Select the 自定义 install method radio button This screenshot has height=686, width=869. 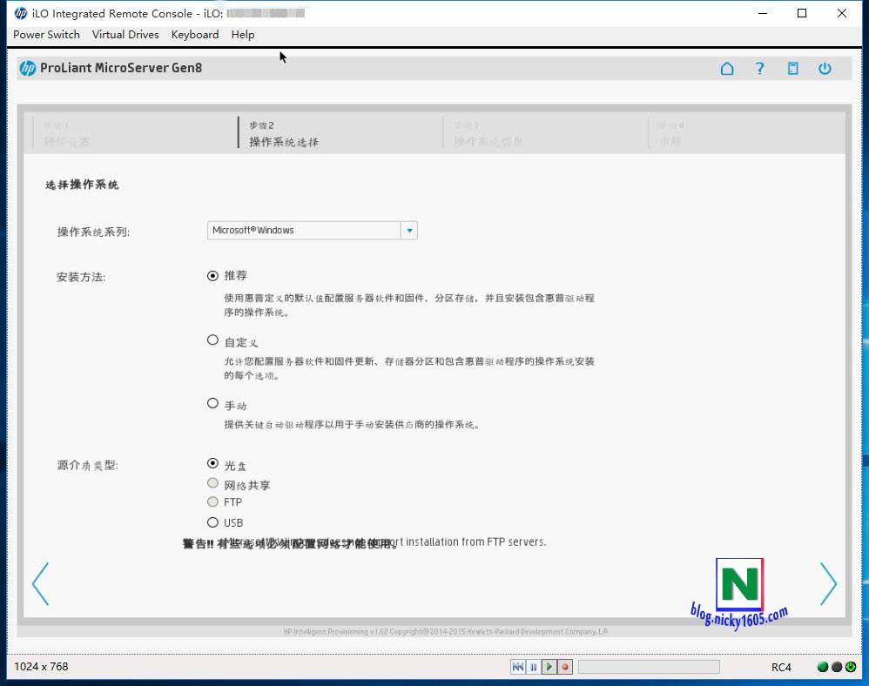pyautogui.click(x=212, y=340)
